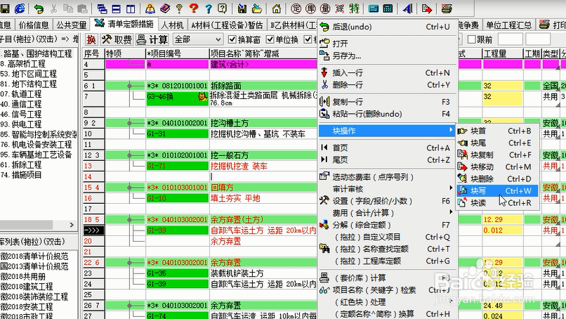This screenshot has width=566, height=319.
Task: Select 复制一行 menu item
Action: 388,102
